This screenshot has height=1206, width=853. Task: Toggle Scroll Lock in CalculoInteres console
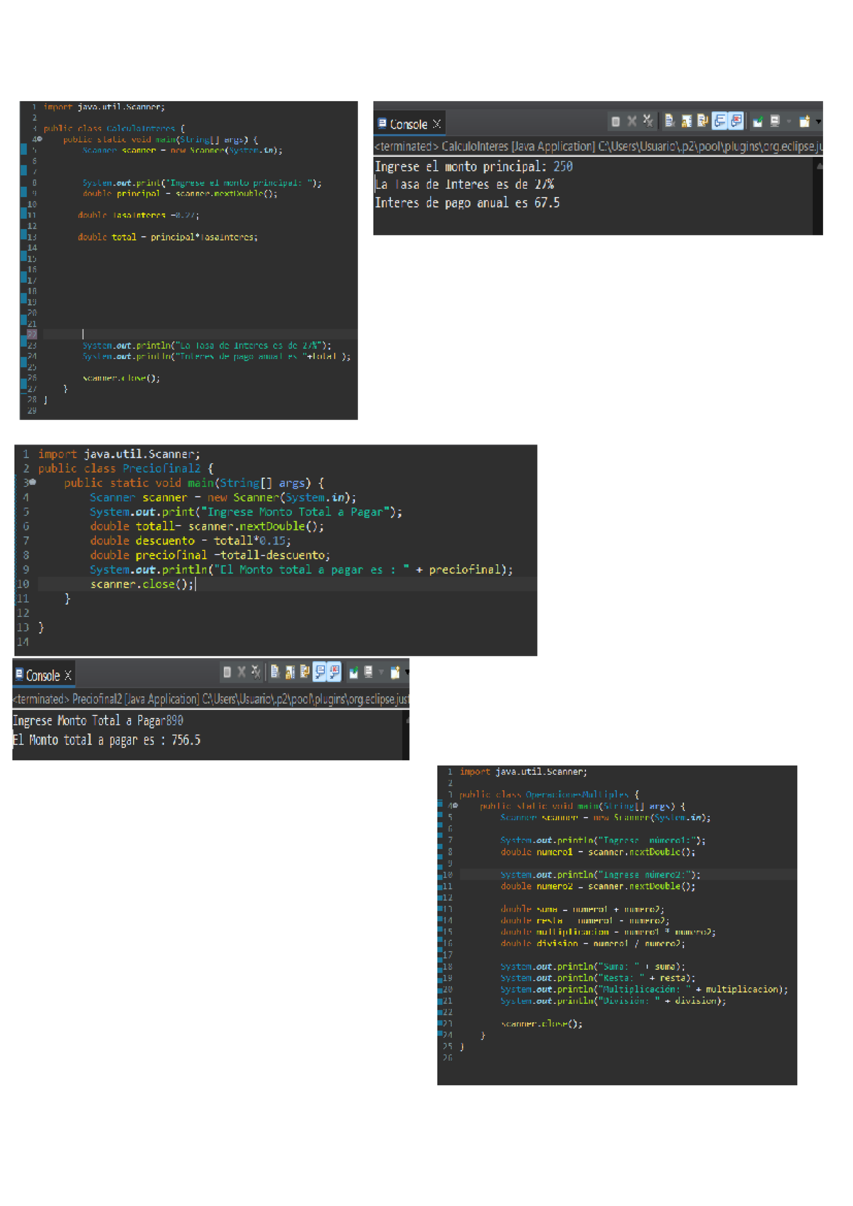tap(686, 122)
